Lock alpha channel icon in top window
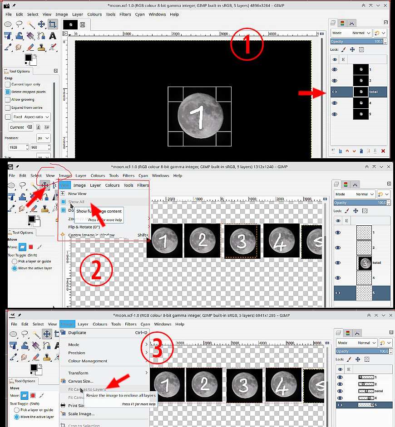 point(361,49)
